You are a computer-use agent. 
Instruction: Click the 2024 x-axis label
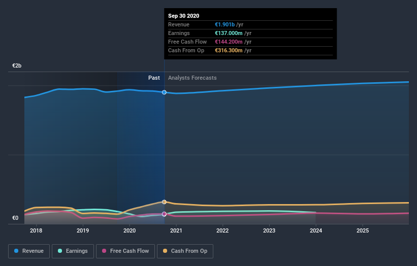pyautogui.click(x=316, y=230)
